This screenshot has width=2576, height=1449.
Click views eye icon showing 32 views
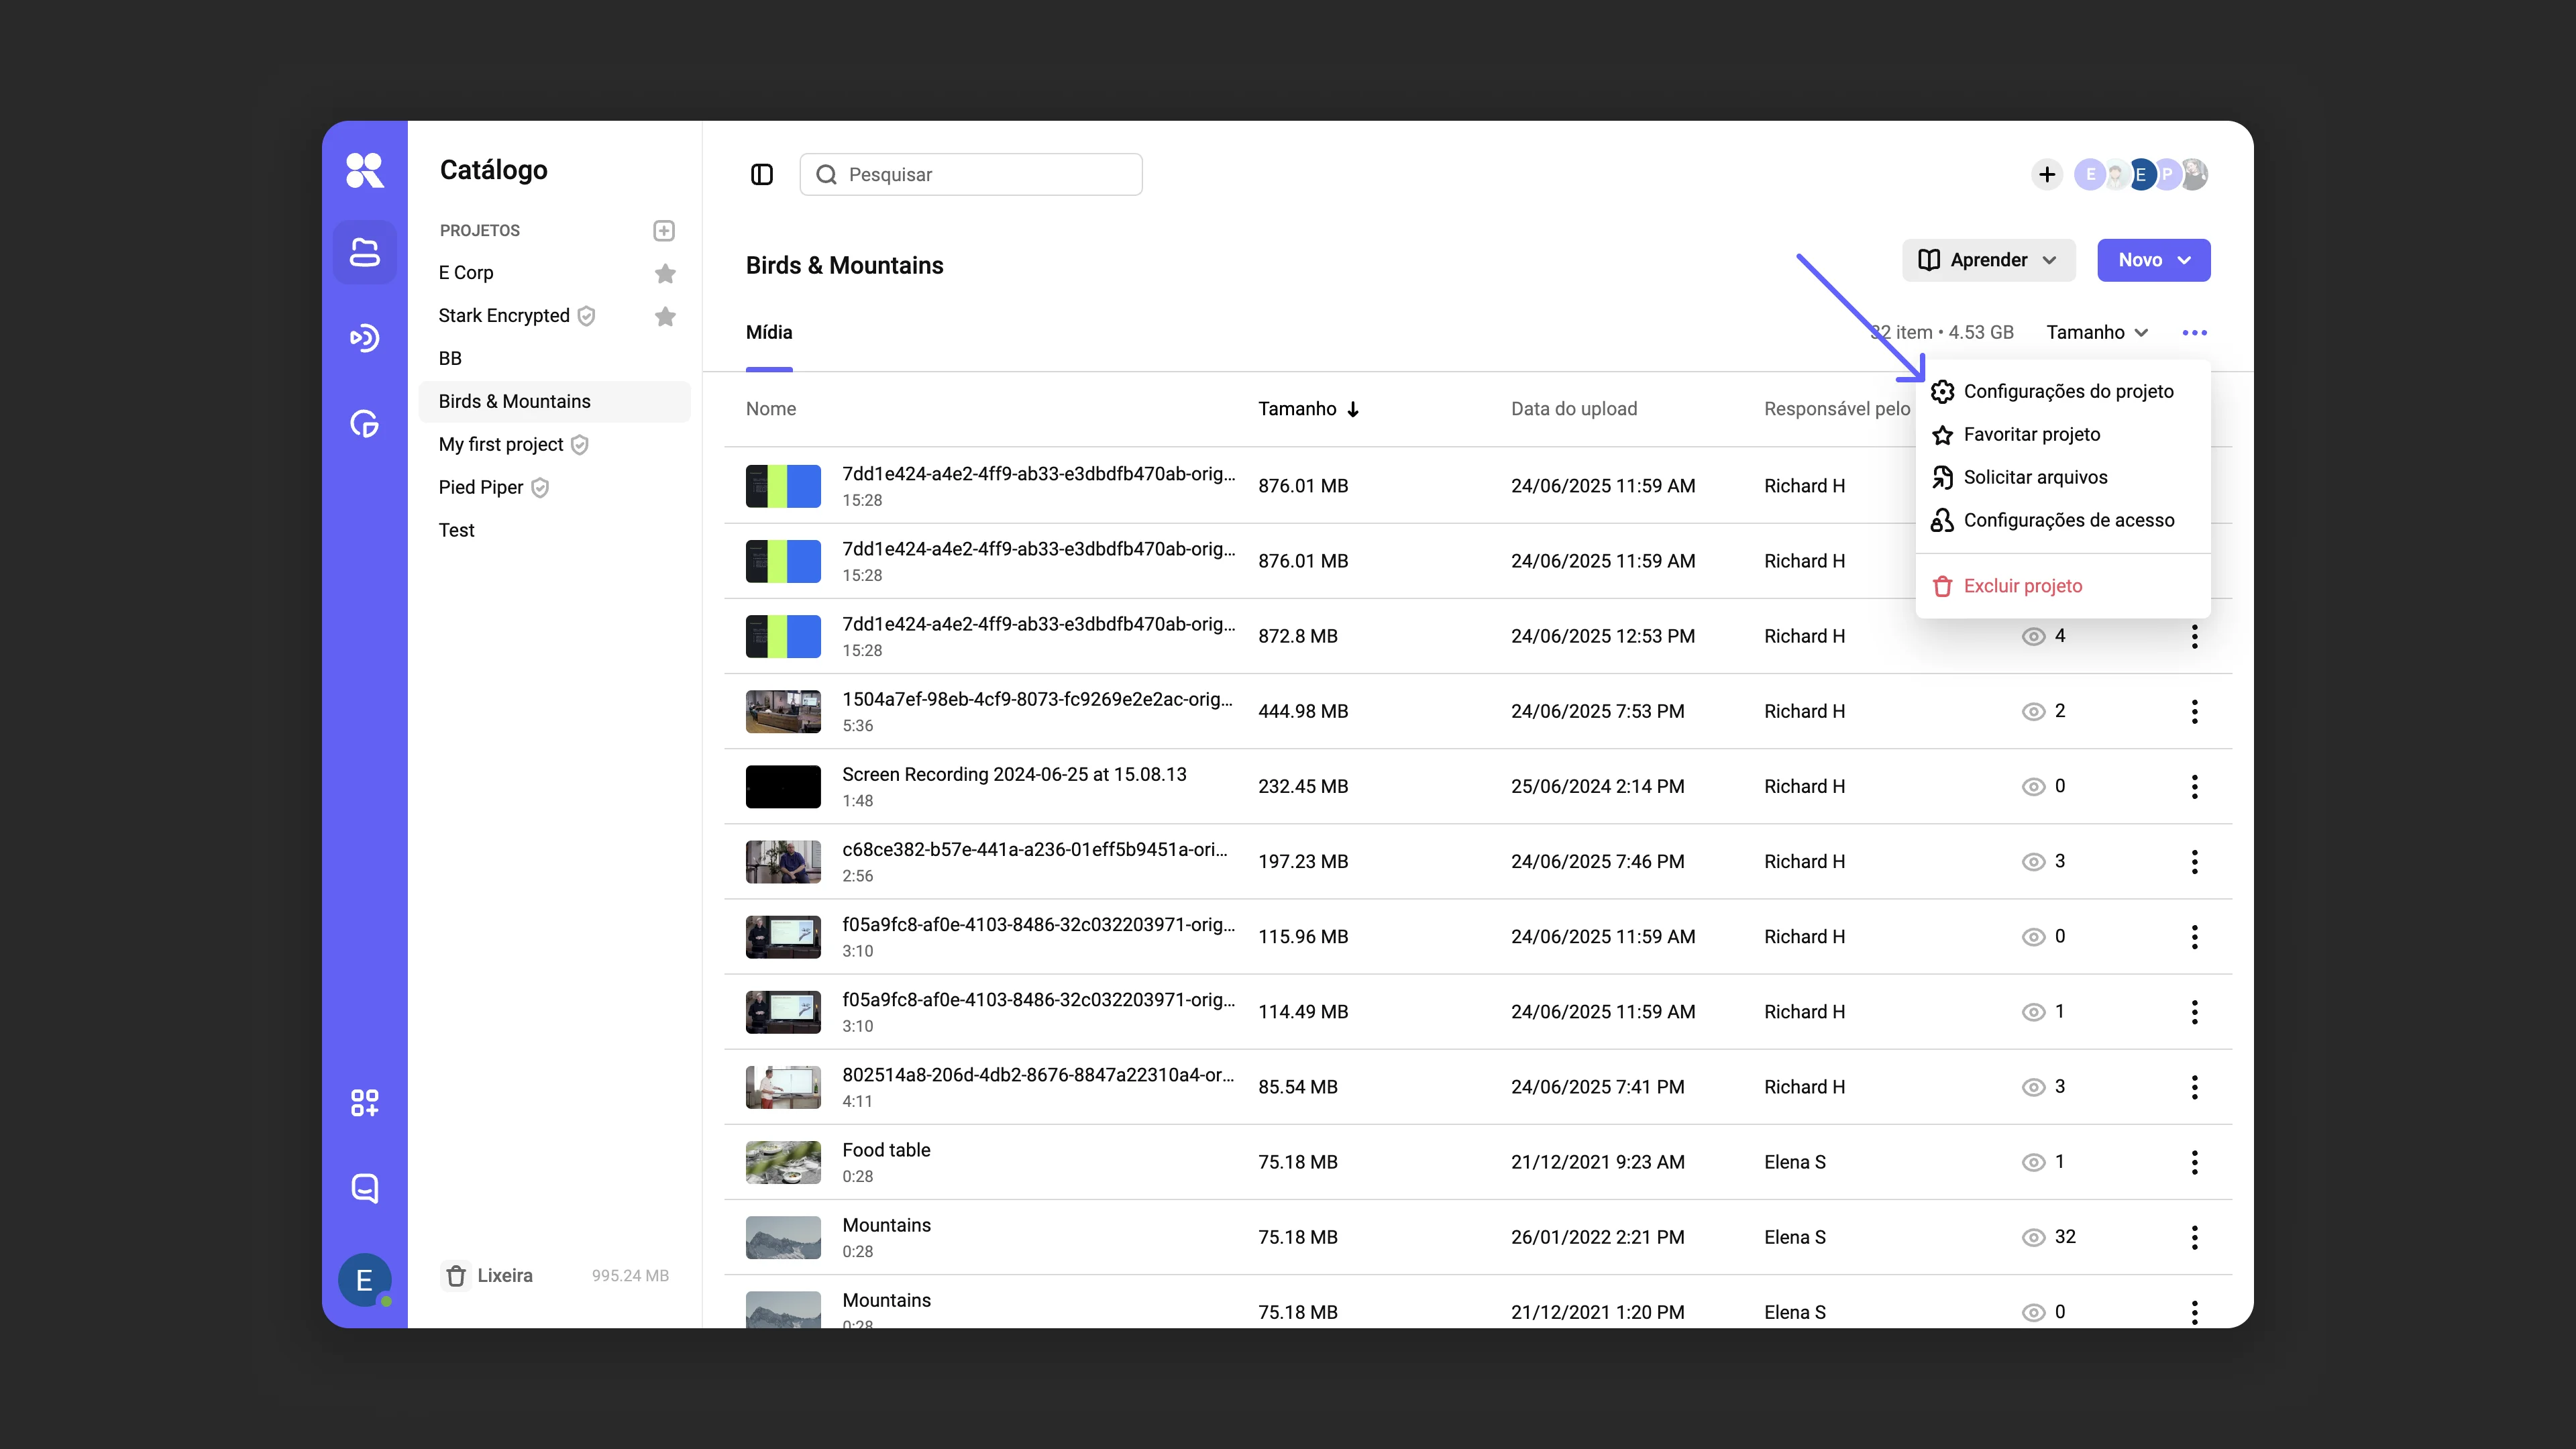tap(2033, 1237)
